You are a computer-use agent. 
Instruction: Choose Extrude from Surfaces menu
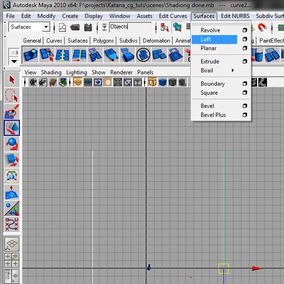click(x=210, y=62)
